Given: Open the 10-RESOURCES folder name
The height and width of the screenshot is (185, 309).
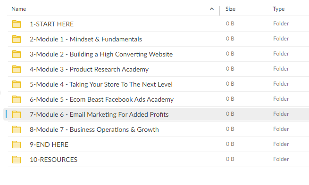Looking at the screenshot, I should [x=54, y=160].
